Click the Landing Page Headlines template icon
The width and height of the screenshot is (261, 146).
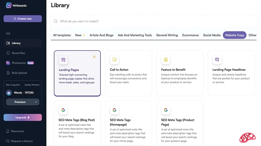tap(217, 60)
